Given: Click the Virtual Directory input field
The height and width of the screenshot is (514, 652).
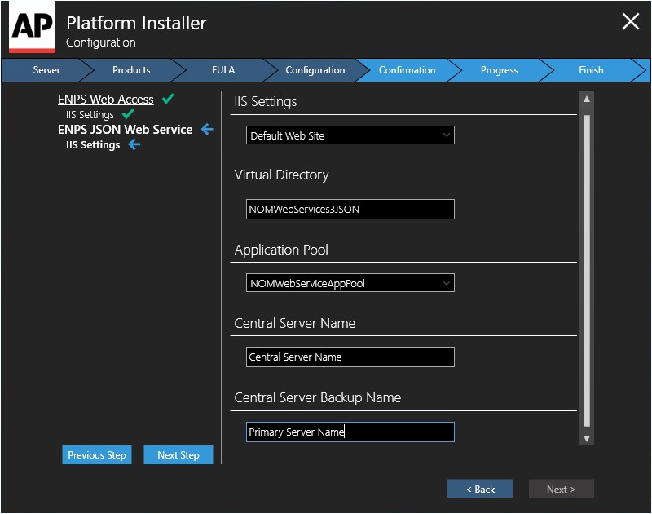Looking at the screenshot, I should click(350, 210).
